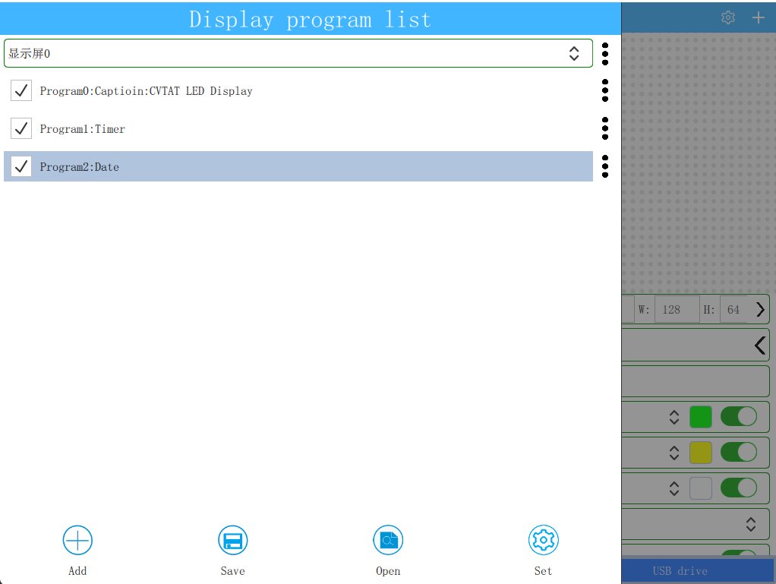The height and width of the screenshot is (584, 776).
Task: Click the Save disk icon
Action: coord(232,540)
